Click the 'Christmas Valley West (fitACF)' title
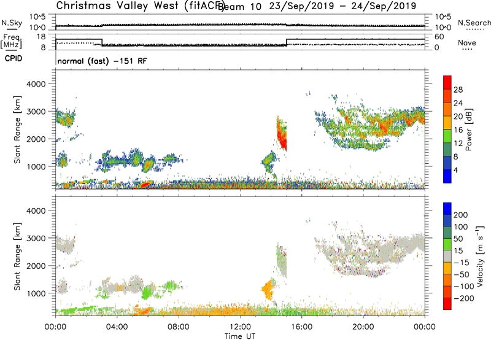Screen dimensions: 491x340 pos(141,6)
